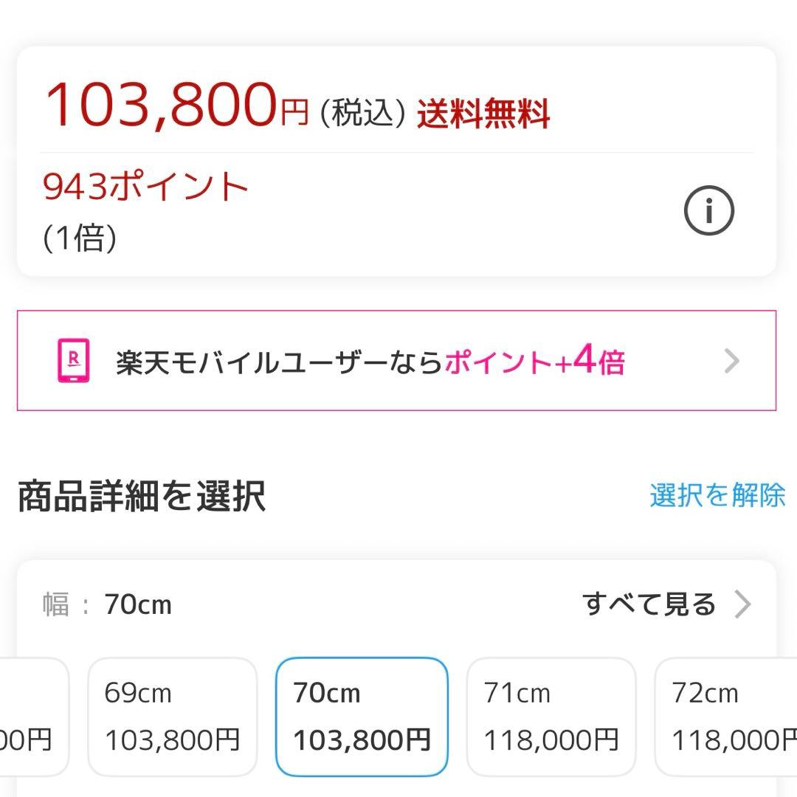Open the points details info icon

pyautogui.click(x=711, y=210)
